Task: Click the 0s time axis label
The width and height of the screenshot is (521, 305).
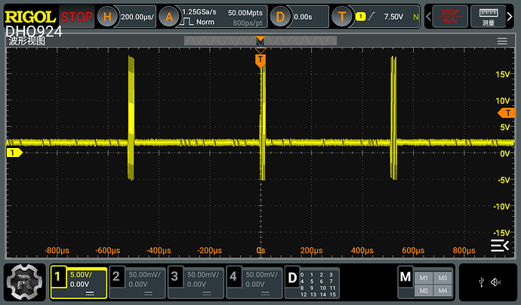Action: 260,250
